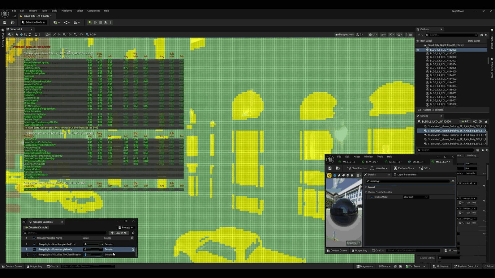Switch to the SM_B..N1 asset tab
495x278 pixels.
(416, 162)
